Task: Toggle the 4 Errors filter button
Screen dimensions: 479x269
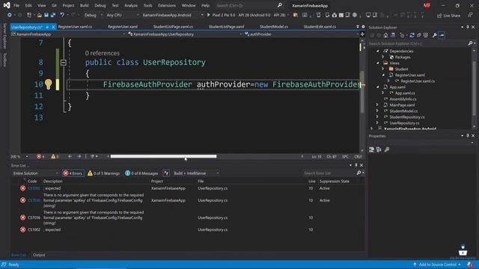Action: (x=73, y=173)
